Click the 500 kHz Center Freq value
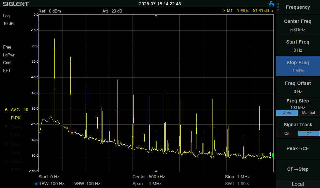Viewport: 320px width, 188px height. tap(298, 30)
